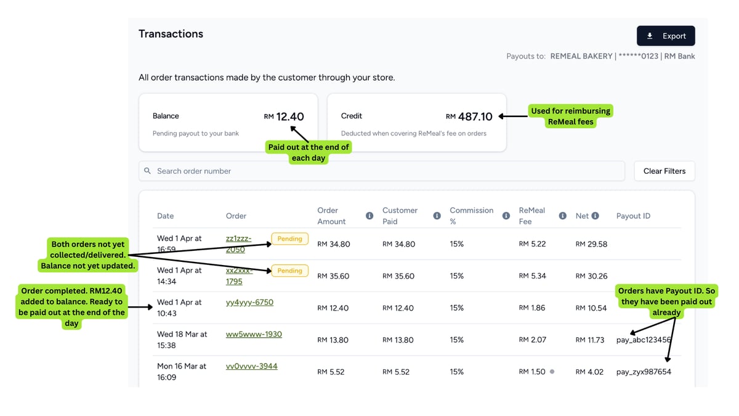
Task: Select the Balance card showing RM 12.40
Action: click(x=228, y=122)
